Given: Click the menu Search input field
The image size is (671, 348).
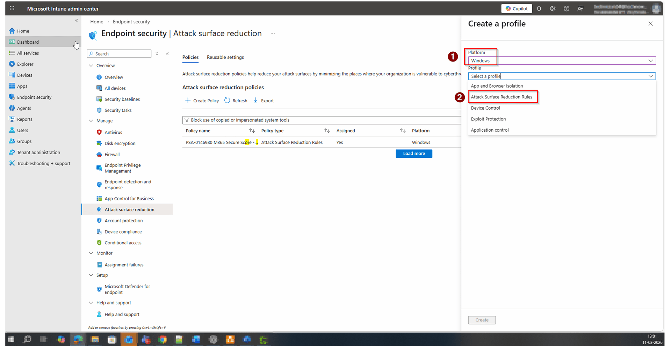Looking at the screenshot, I should click(x=119, y=54).
